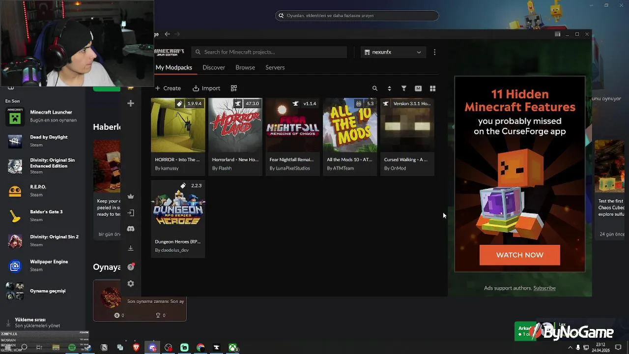This screenshot has height=354, width=629.
Task: Open the Servers tab
Action: click(275, 67)
